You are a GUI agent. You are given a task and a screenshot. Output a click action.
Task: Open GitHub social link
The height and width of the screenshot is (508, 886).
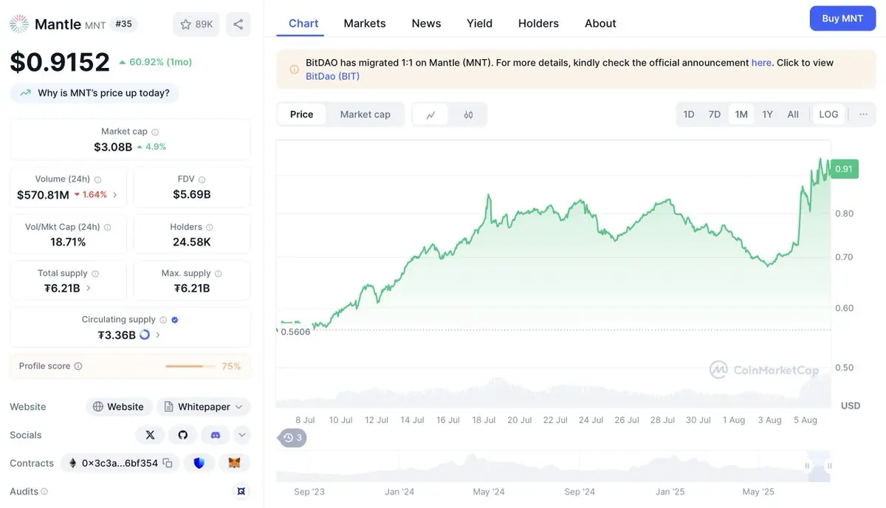tap(183, 435)
